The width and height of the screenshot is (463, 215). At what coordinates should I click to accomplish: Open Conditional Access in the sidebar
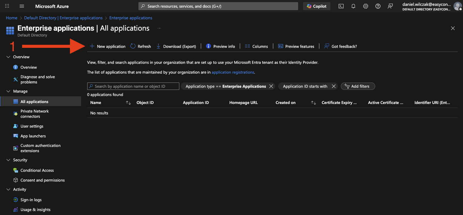click(37, 171)
